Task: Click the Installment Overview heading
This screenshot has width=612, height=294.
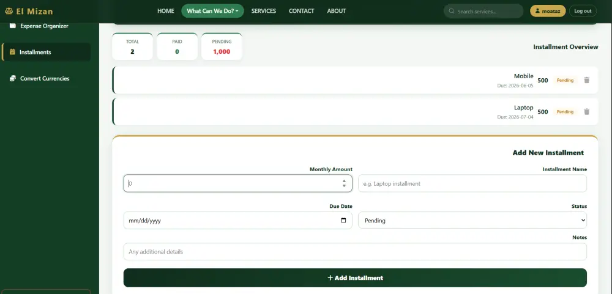Action: point(565,47)
